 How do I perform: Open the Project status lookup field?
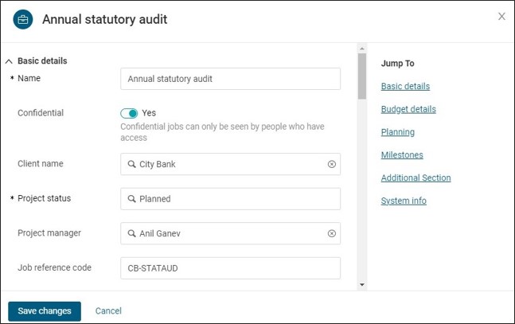point(230,199)
